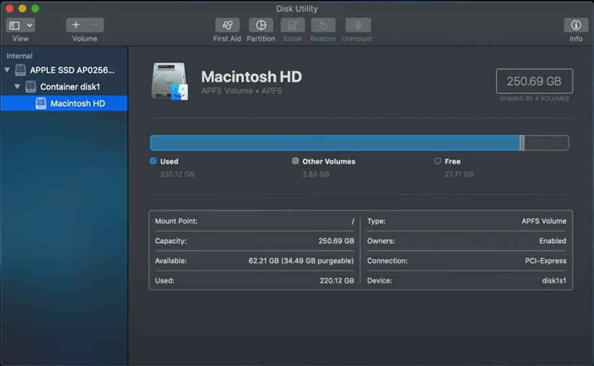The width and height of the screenshot is (594, 366).
Task: Click the sidebar View toggle icon
Action: [x=14, y=26]
